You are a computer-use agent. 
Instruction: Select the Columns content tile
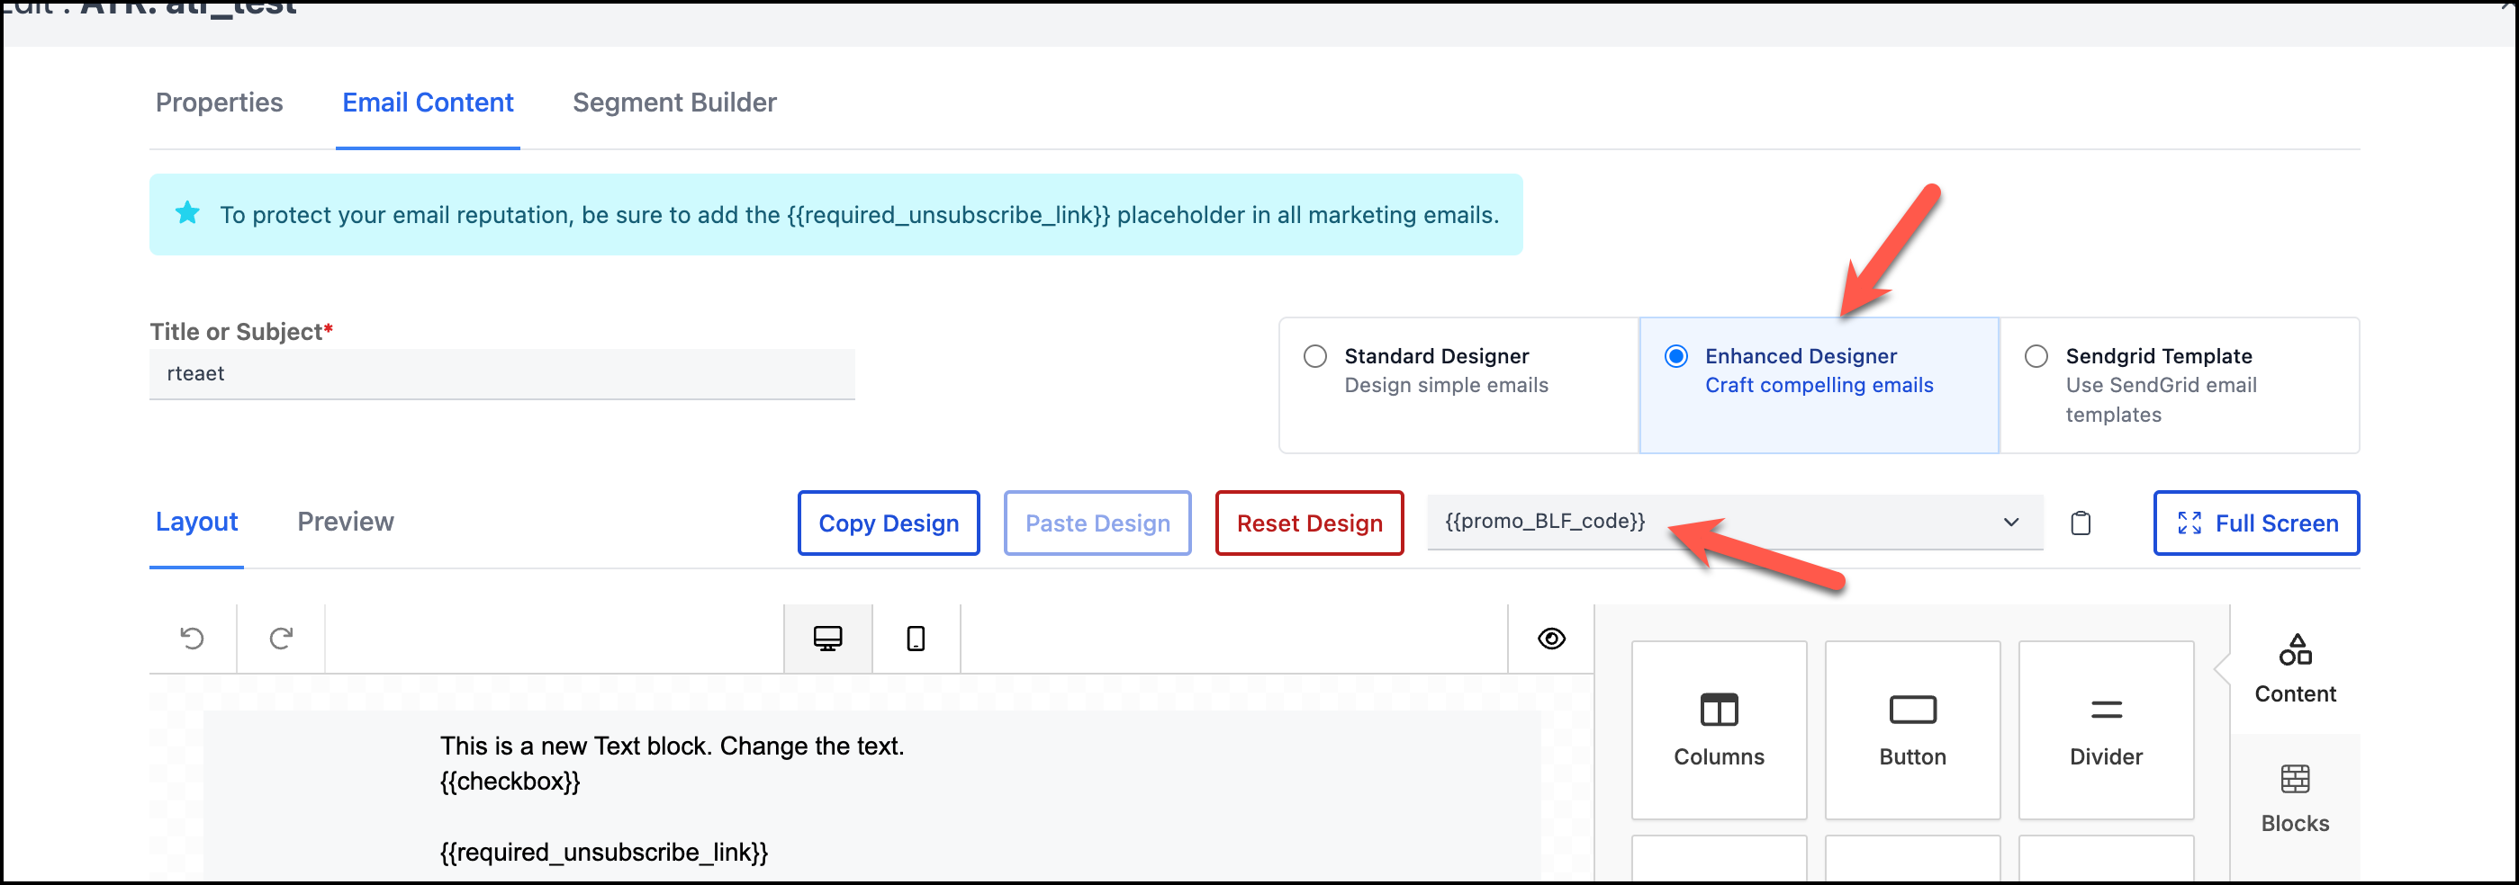[x=1718, y=729]
